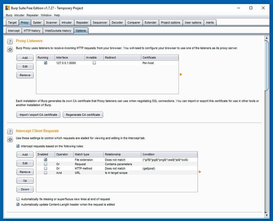
Task: Enable automatic fix of superfluous new lines
Action: (18, 199)
